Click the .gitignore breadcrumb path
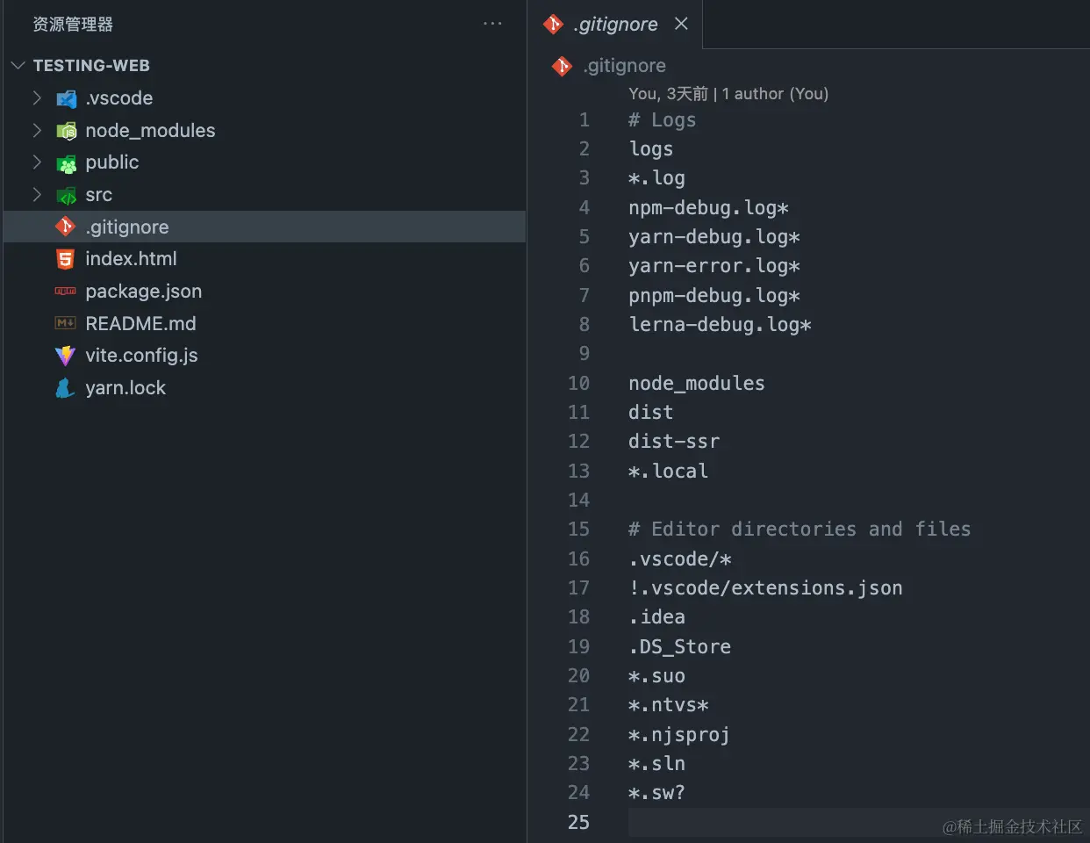Screen dimensions: 1090x843 [x=624, y=66]
